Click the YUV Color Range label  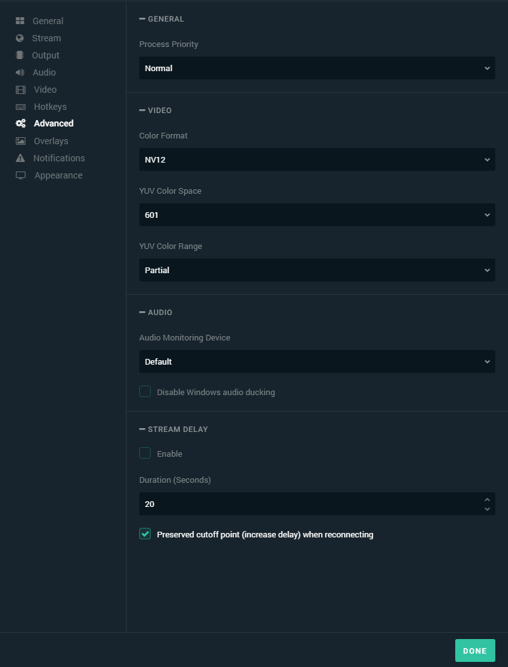click(x=171, y=246)
